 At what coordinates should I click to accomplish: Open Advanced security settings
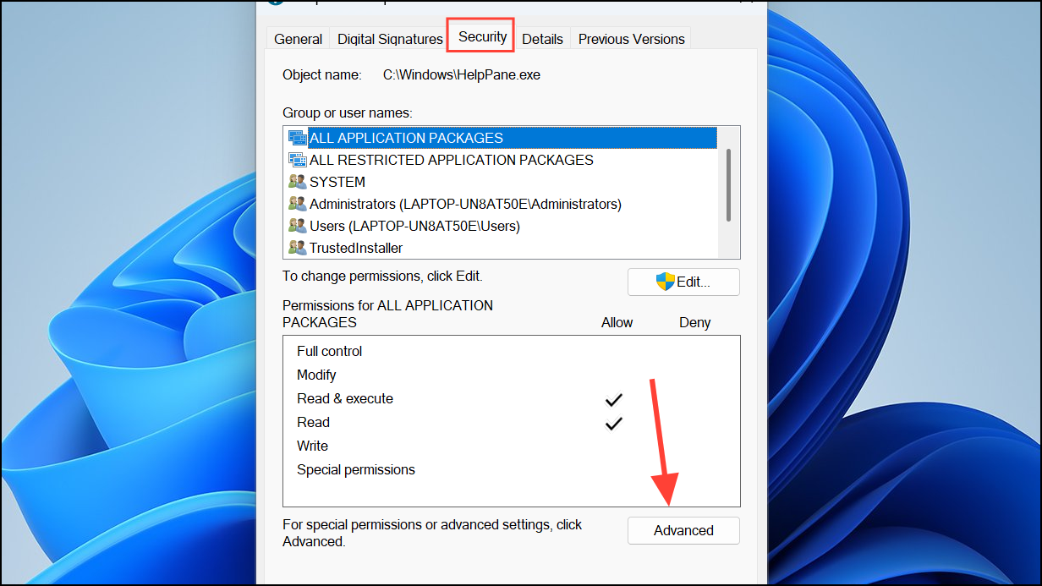point(683,530)
